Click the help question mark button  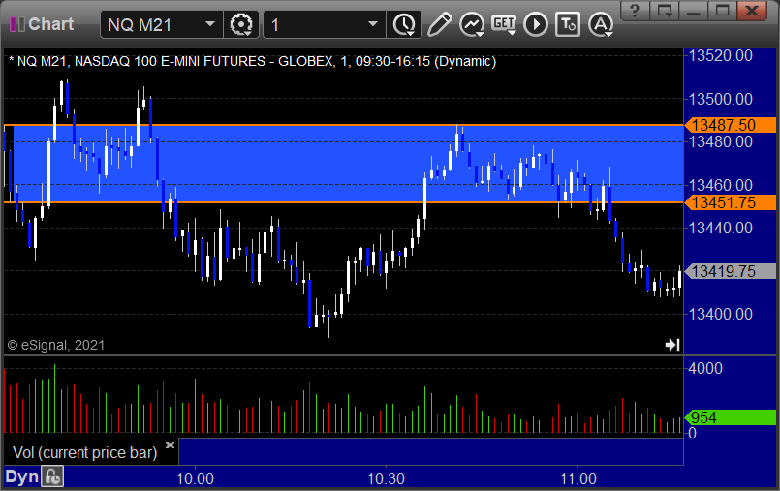tap(635, 11)
